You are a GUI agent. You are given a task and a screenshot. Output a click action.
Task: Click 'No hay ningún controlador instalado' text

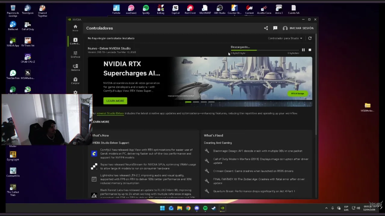111,38
